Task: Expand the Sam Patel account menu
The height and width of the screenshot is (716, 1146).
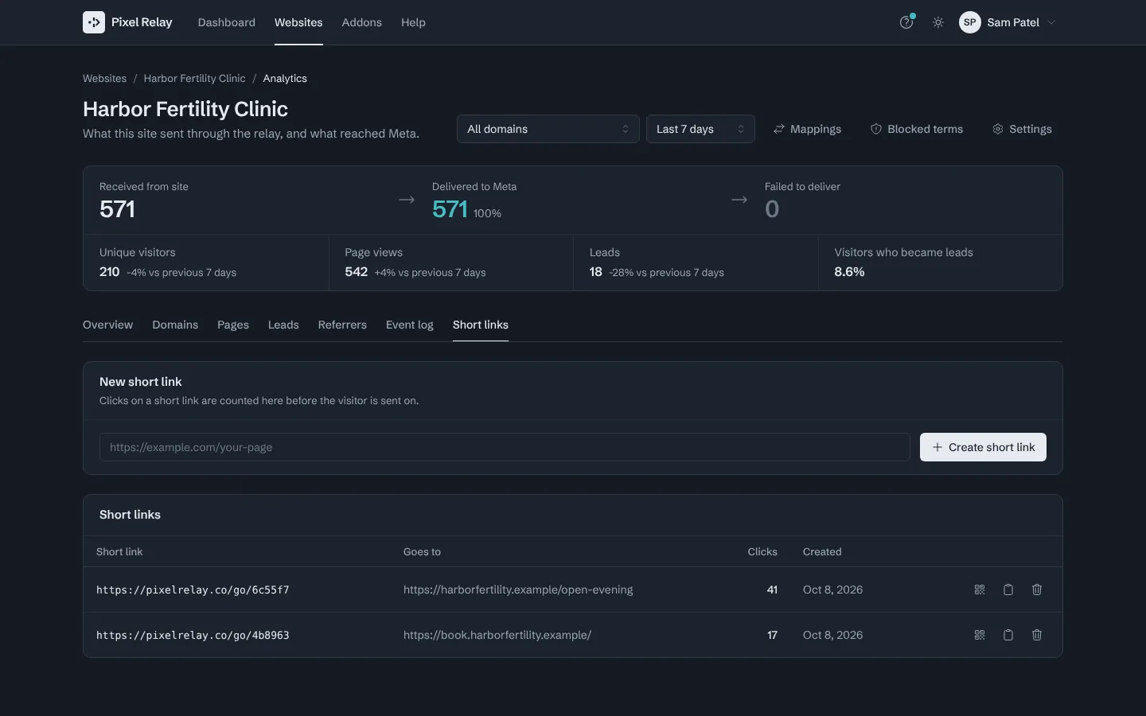Action: [1008, 22]
